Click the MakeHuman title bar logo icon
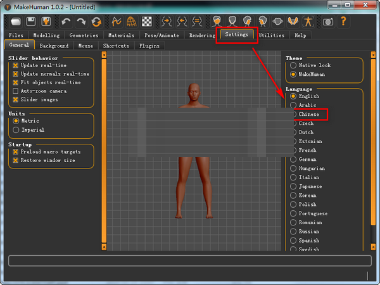 (x=8, y=7)
